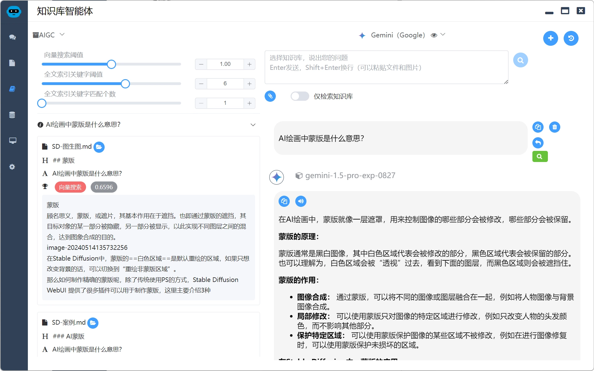Open folder for SD-案例.md
This screenshot has width=594, height=371.
click(93, 323)
